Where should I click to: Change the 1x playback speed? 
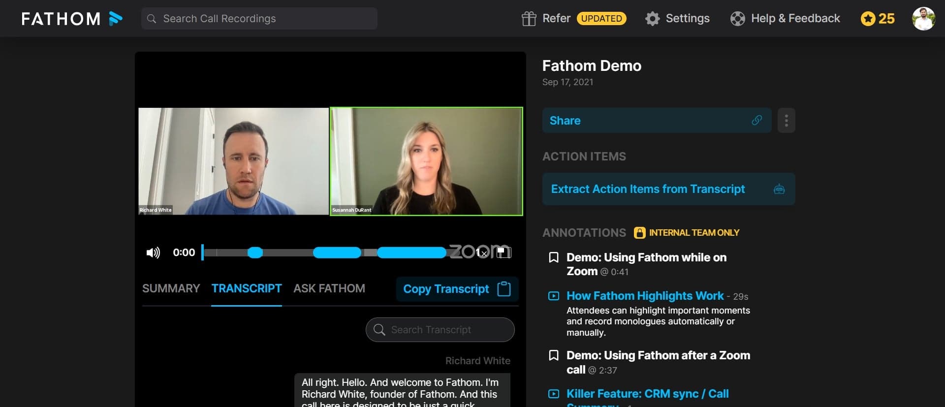pyautogui.click(x=481, y=252)
